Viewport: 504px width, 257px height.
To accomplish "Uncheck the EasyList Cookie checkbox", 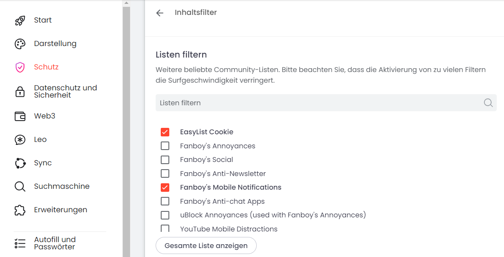I will pyautogui.click(x=165, y=132).
